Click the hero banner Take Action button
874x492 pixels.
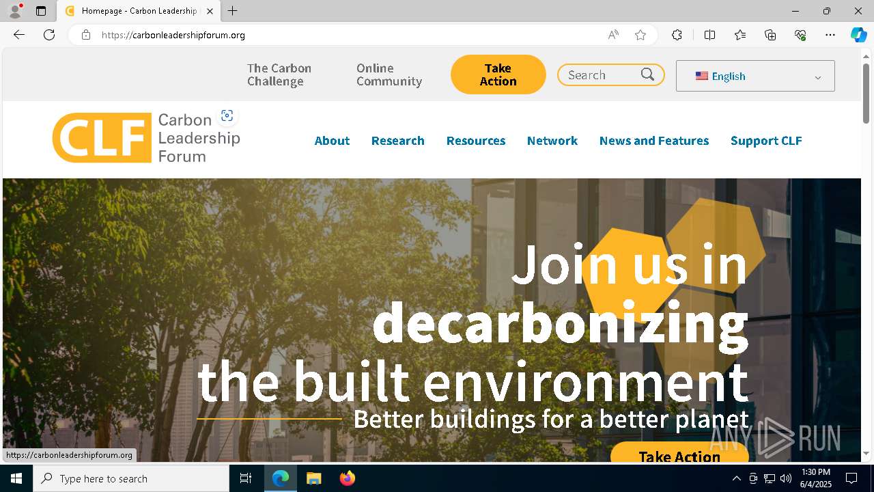click(679, 452)
